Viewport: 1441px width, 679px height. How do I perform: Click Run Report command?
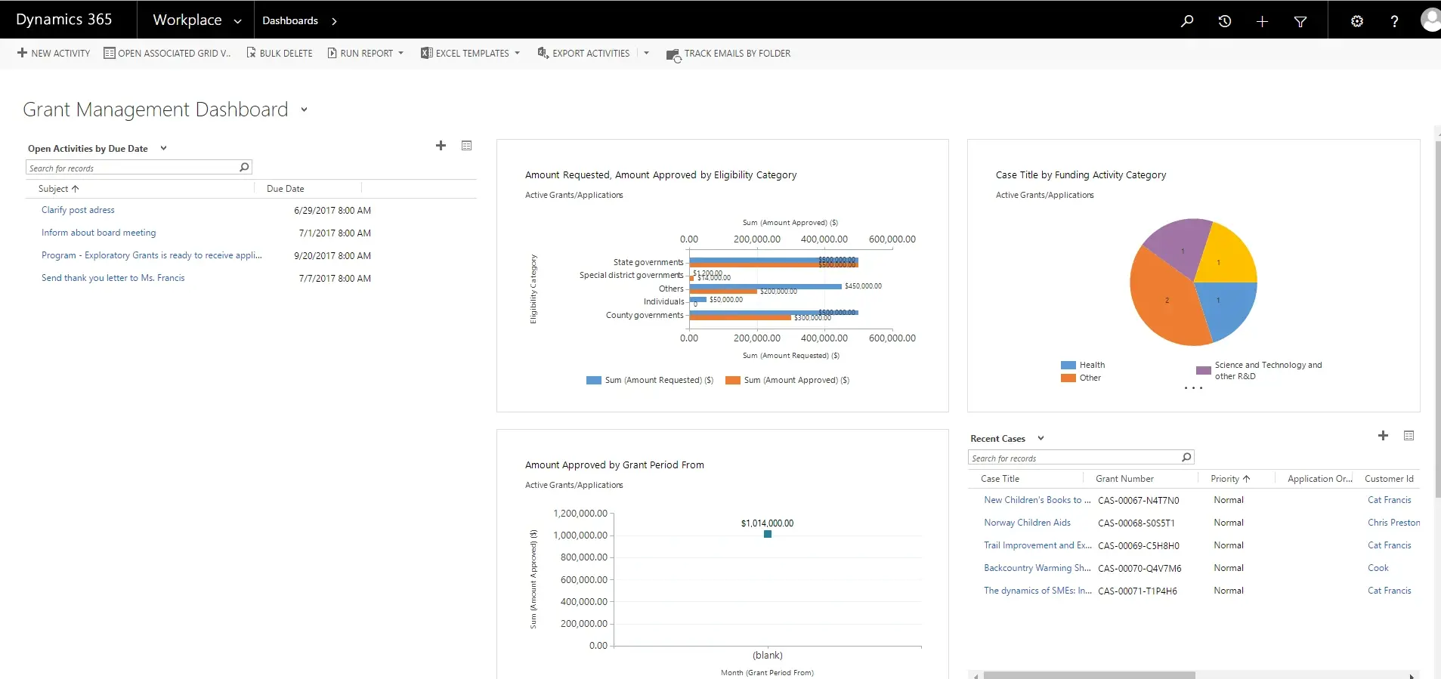360,53
